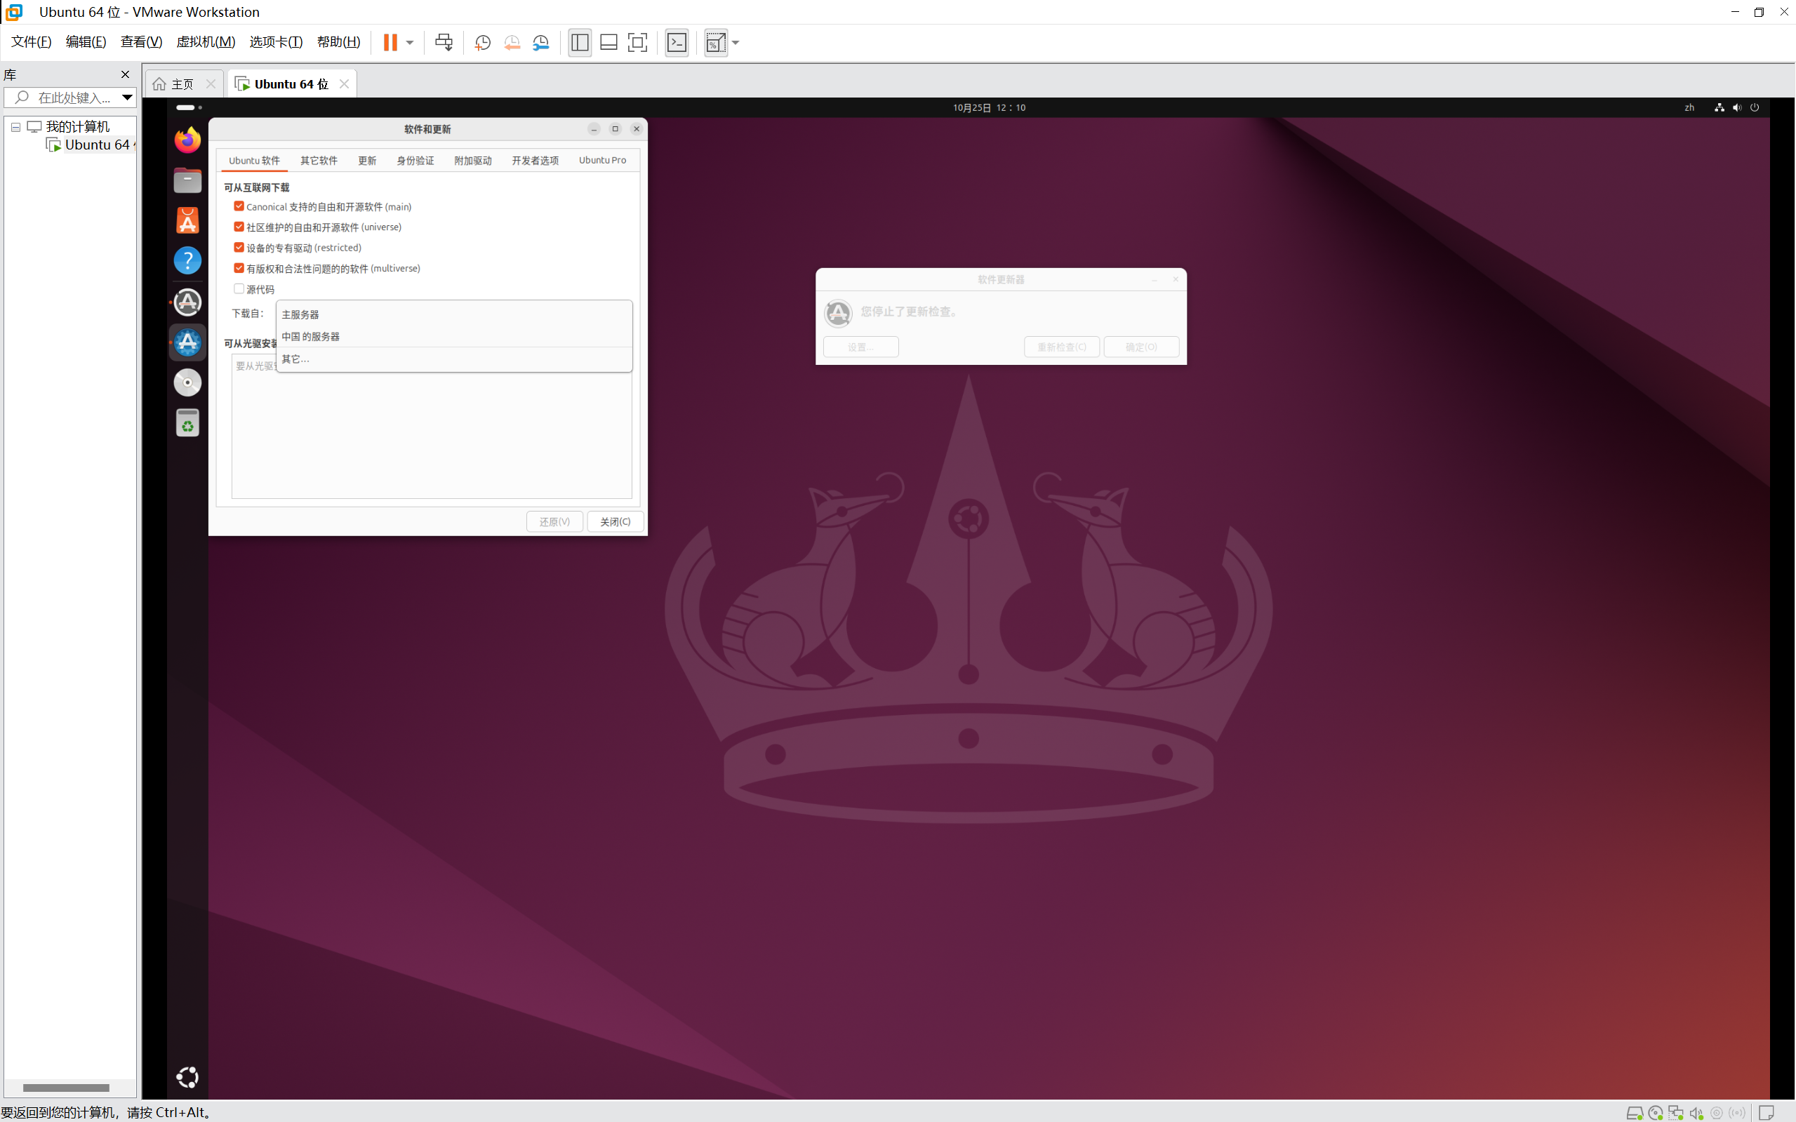Enable the 源代码 checkbox
Screen dimensions: 1796x1122
tap(239, 288)
